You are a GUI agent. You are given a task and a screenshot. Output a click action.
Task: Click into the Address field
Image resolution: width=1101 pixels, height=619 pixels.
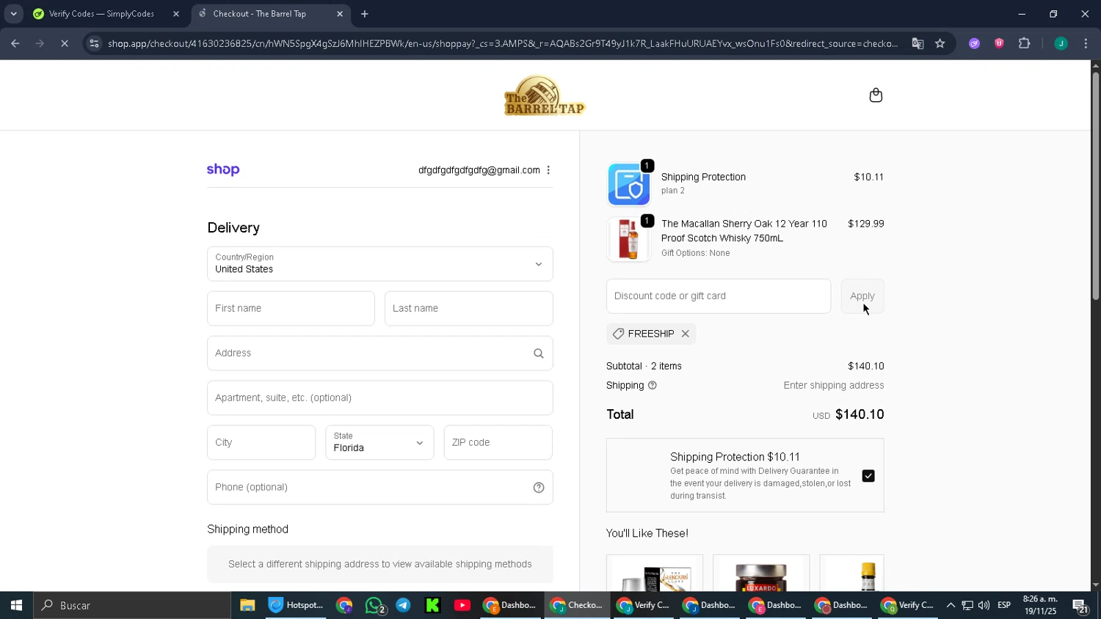[380, 354]
